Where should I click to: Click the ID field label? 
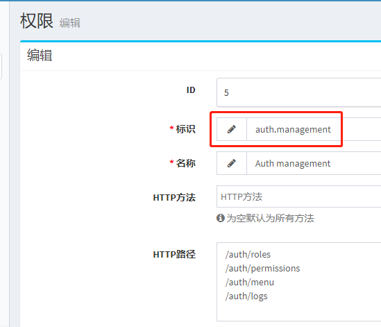pos(191,90)
